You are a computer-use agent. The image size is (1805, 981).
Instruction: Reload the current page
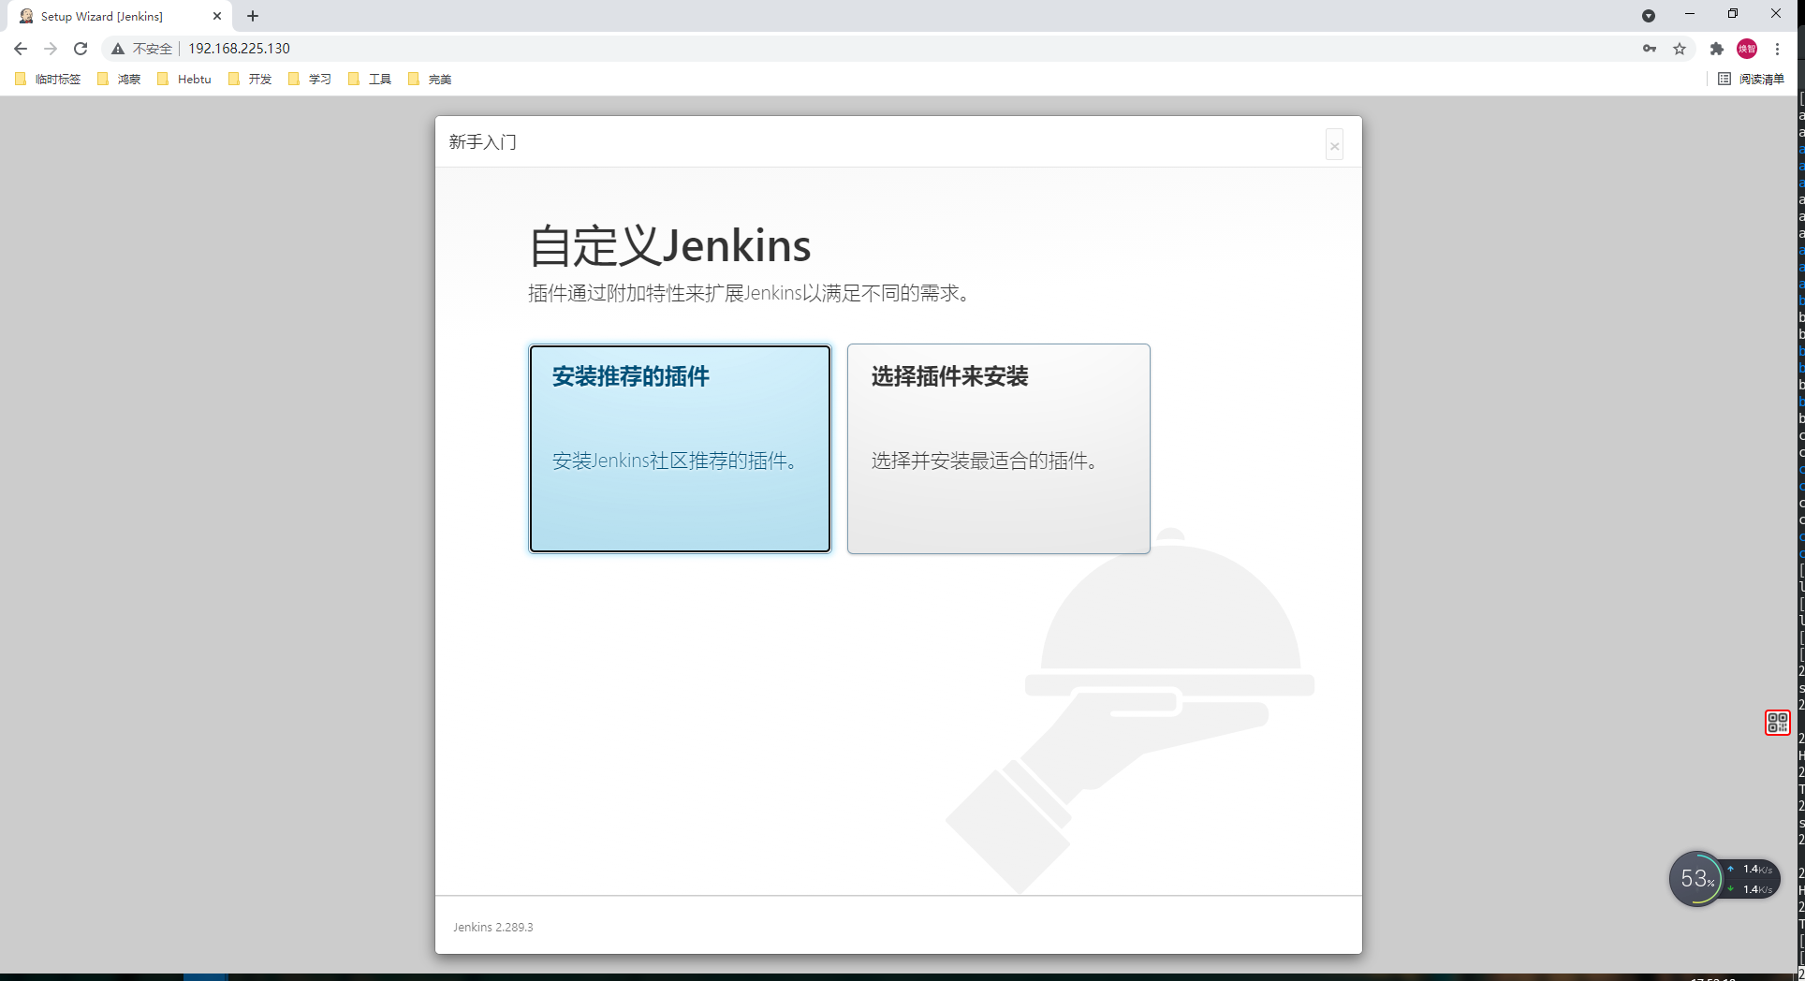pos(81,49)
